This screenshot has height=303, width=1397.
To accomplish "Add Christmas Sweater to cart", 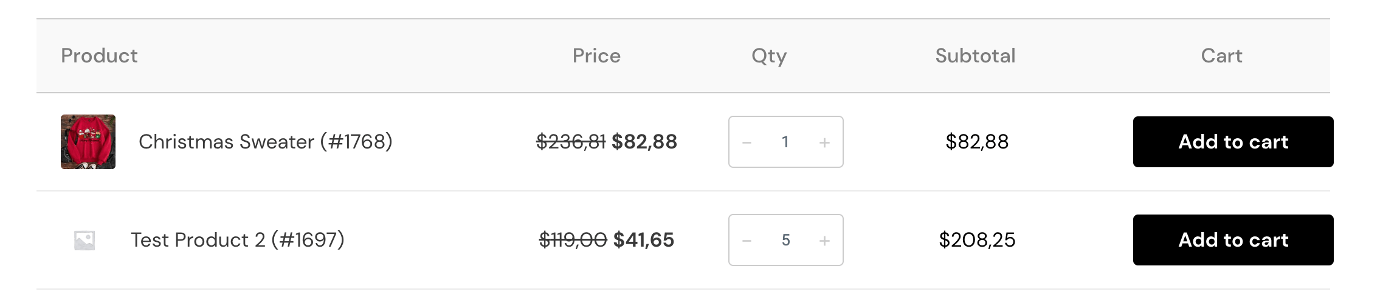I will coord(1233,142).
